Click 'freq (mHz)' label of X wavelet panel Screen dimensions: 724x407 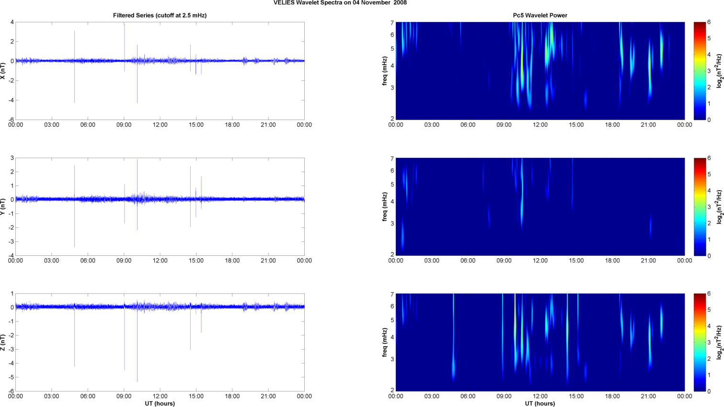pyautogui.click(x=385, y=71)
